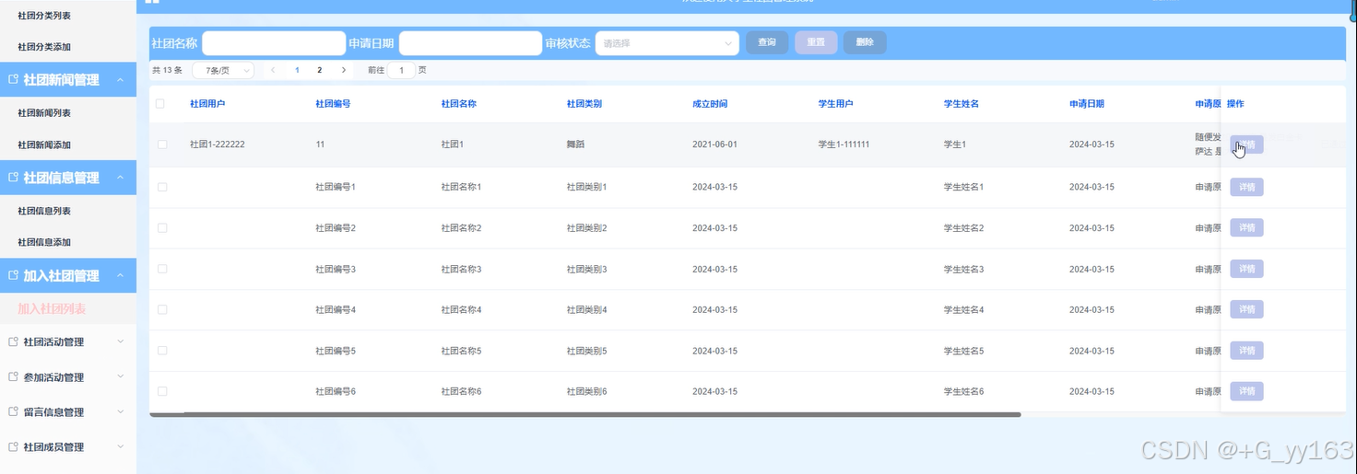Click the 学生姓名3 cell
Image resolution: width=1357 pixels, height=474 pixels.
click(x=964, y=269)
